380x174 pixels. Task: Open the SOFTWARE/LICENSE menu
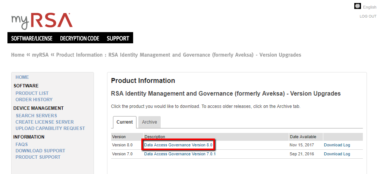coord(32,38)
